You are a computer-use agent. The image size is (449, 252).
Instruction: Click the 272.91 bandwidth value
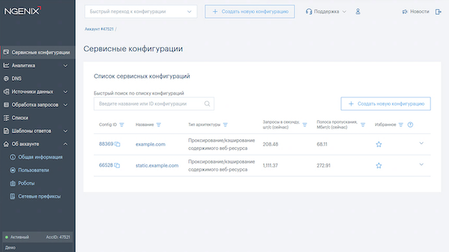pos(323,165)
